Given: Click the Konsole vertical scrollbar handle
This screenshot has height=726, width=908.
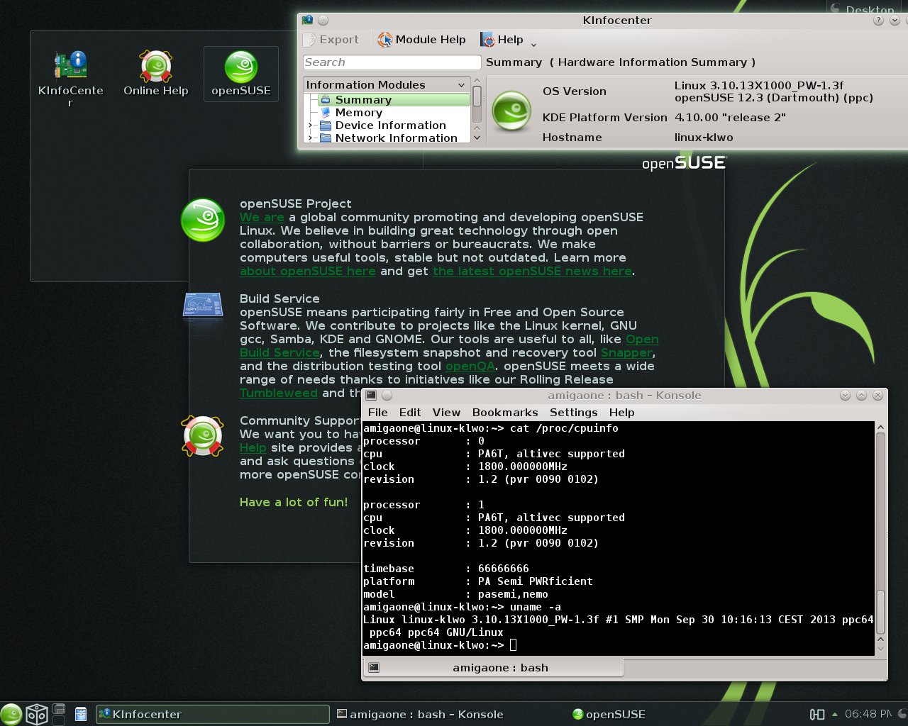Looking at the screenshot, I should tap(880, 613).
